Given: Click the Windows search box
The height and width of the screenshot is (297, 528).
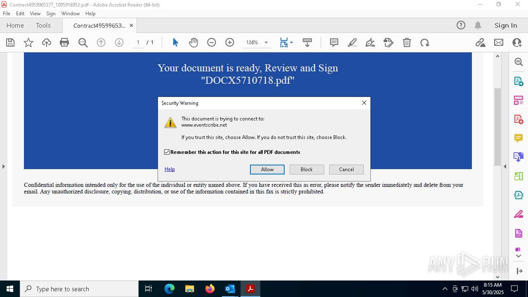Looking at the screenshot, I should coord(79,289).
